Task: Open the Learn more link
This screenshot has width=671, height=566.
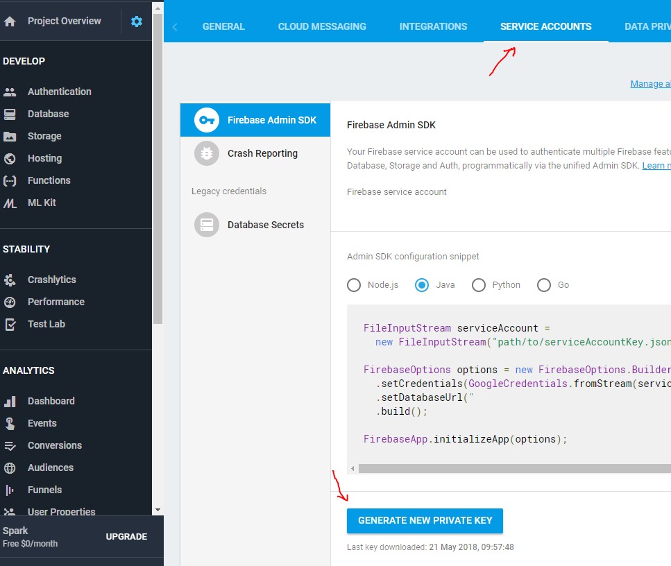Action: coord(656,166)
